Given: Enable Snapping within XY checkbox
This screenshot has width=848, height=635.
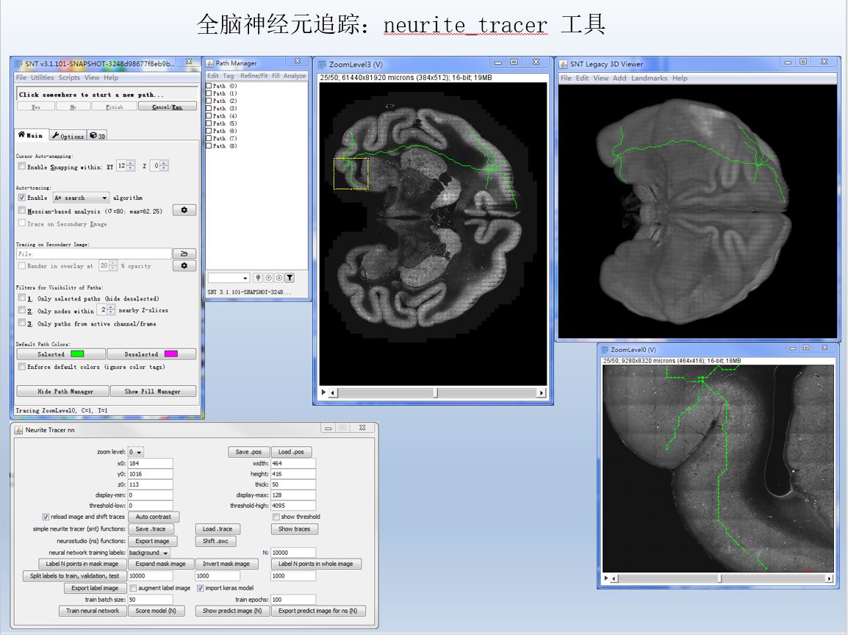Looking at the screenshot, I should pyautogui.click(x=22, y=167).
